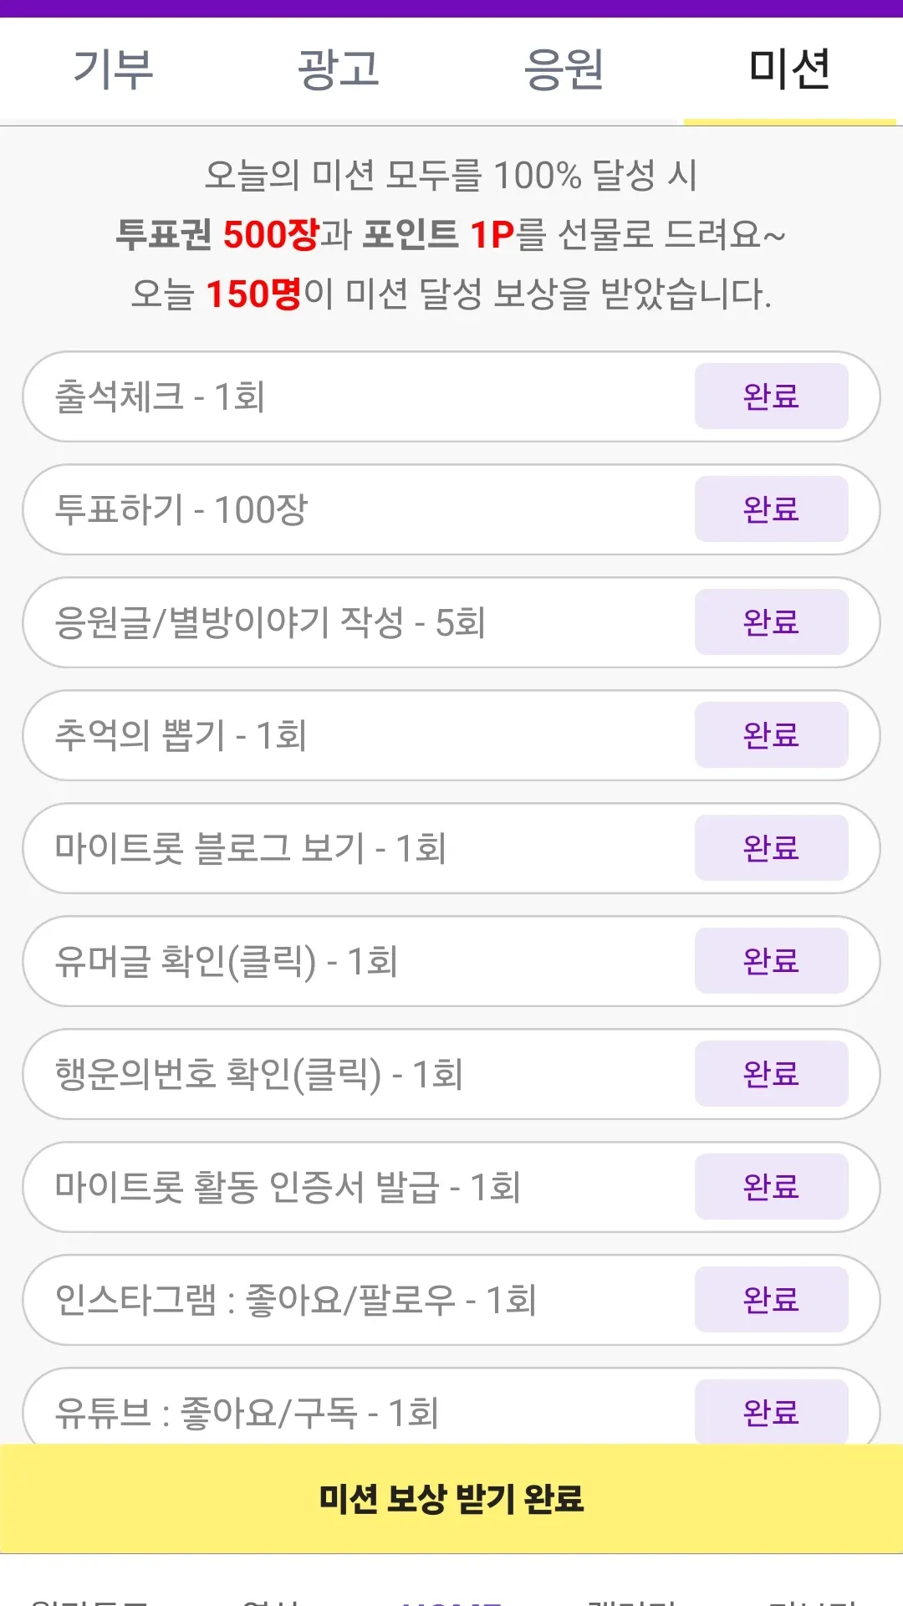Tap 완료 button for 투표하기 100장
The height and width of the screenshot is (1606, 903).
[771, 509]
